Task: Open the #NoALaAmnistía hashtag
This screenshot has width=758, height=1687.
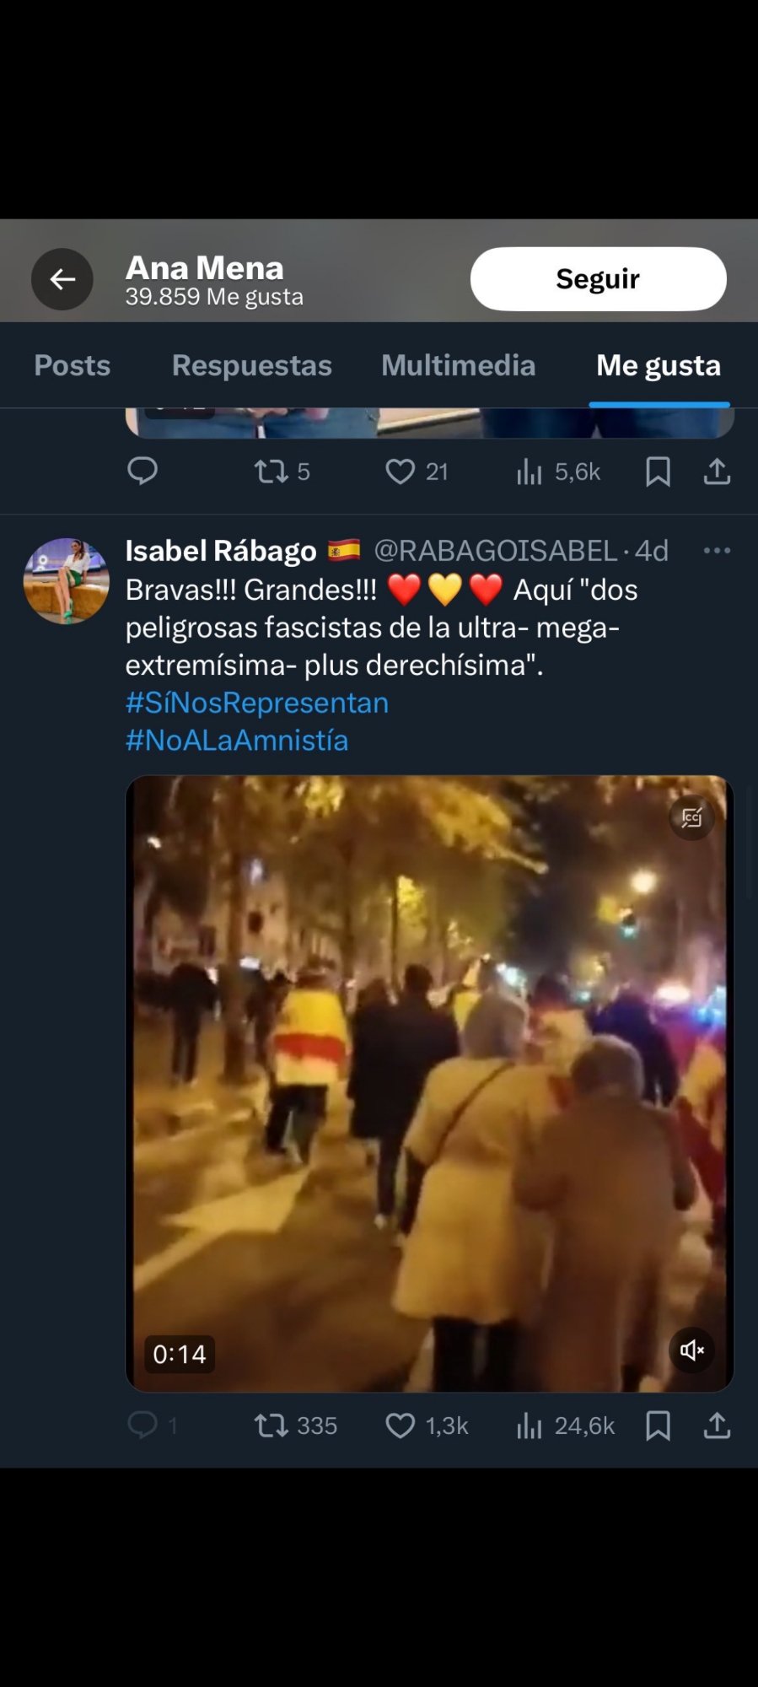Action: pos(237,741)
